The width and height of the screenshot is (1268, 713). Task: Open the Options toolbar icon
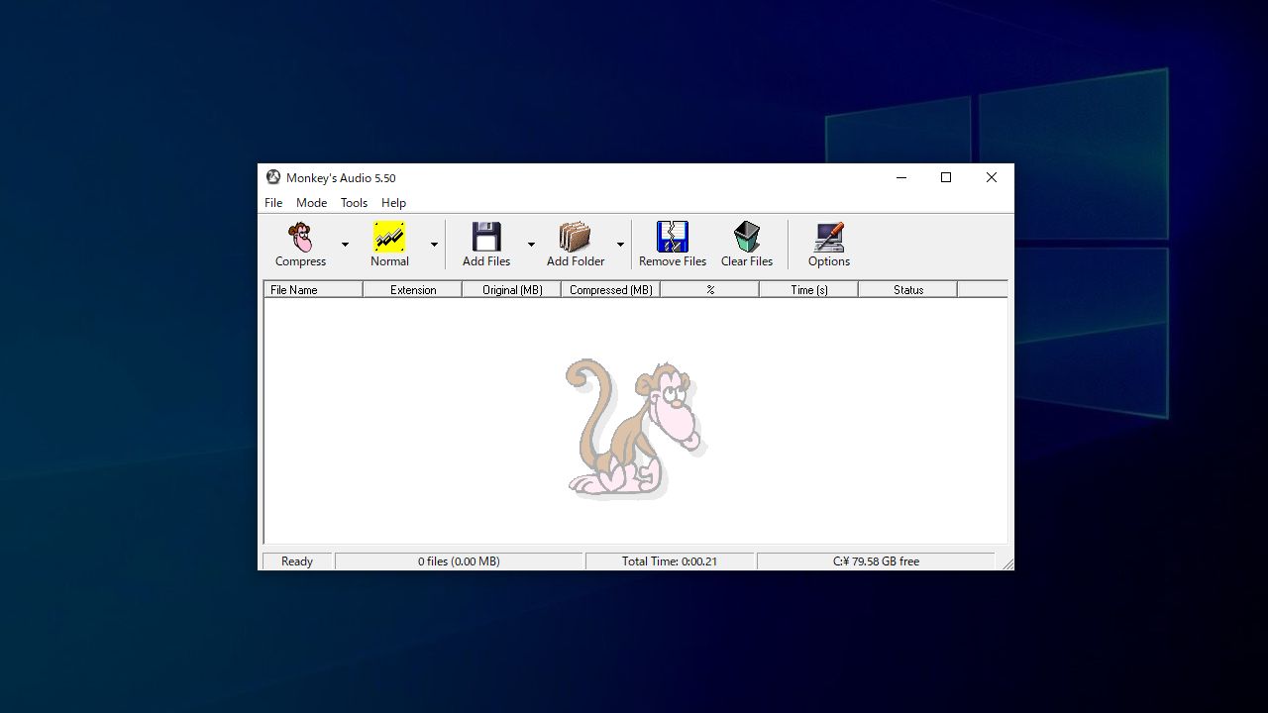pyautogui.click(x=829, y=238)
